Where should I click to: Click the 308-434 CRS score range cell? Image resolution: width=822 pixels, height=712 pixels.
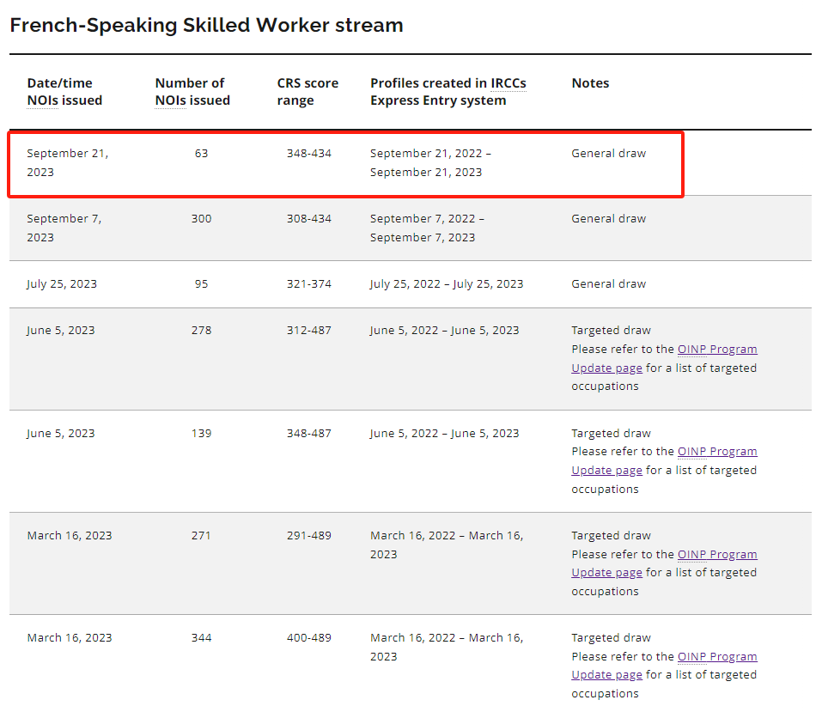coord(308,219)
